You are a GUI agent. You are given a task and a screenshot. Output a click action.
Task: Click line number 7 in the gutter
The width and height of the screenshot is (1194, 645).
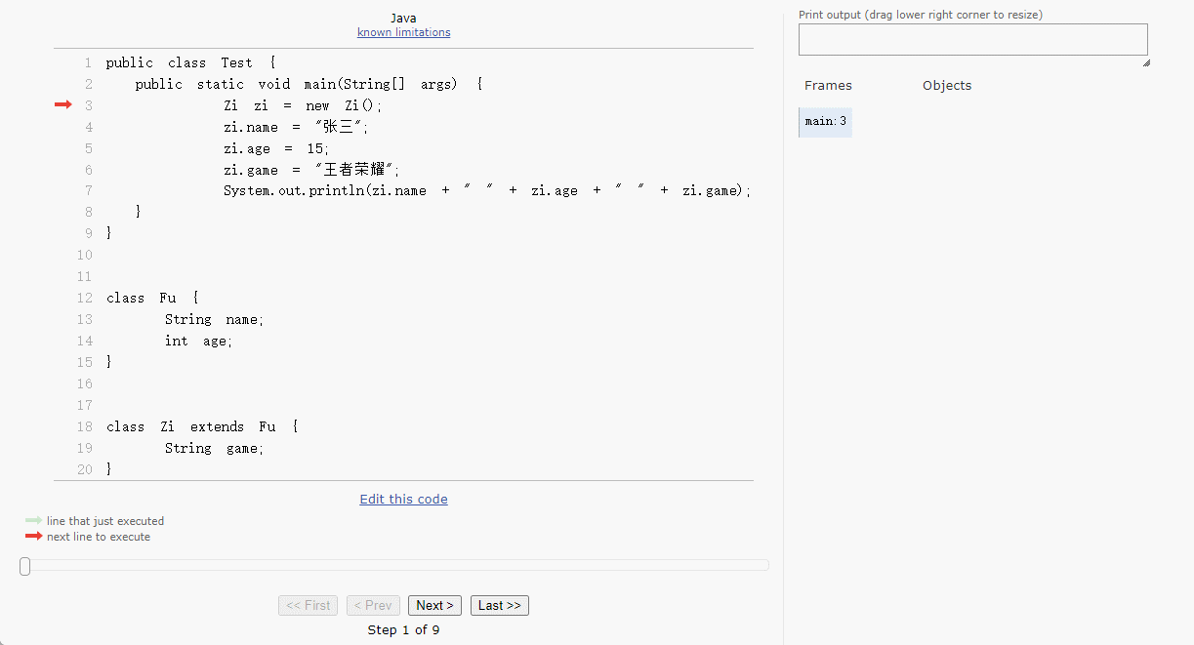[88, 190]
